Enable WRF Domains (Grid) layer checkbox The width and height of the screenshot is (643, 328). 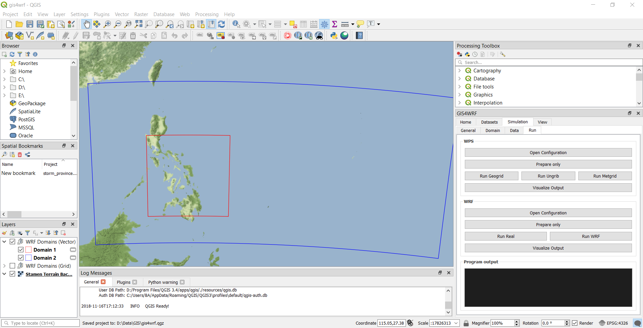(12, 266)
